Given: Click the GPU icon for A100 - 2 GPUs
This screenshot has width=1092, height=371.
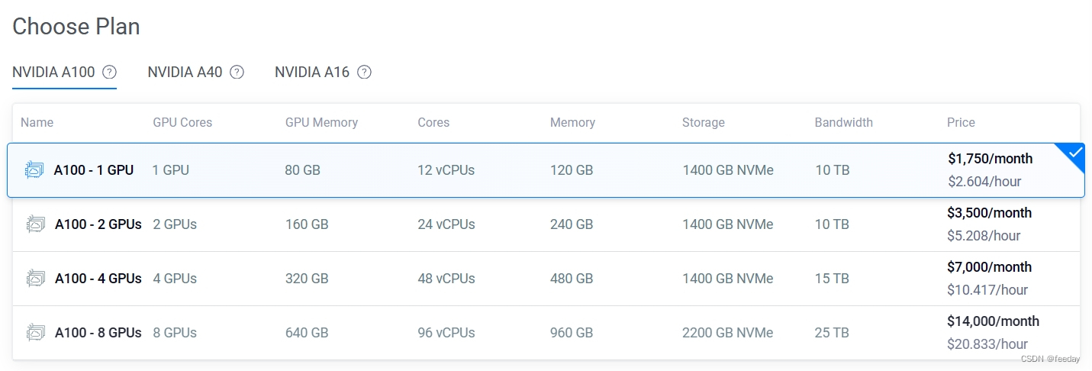Looking at the screenshot, I should [35, 224].
